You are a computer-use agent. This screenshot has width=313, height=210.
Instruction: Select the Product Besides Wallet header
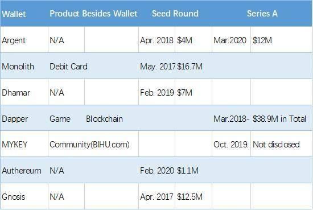[93, 14]
